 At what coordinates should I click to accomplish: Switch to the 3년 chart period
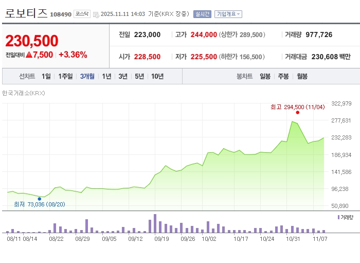(x=123, y=76)
